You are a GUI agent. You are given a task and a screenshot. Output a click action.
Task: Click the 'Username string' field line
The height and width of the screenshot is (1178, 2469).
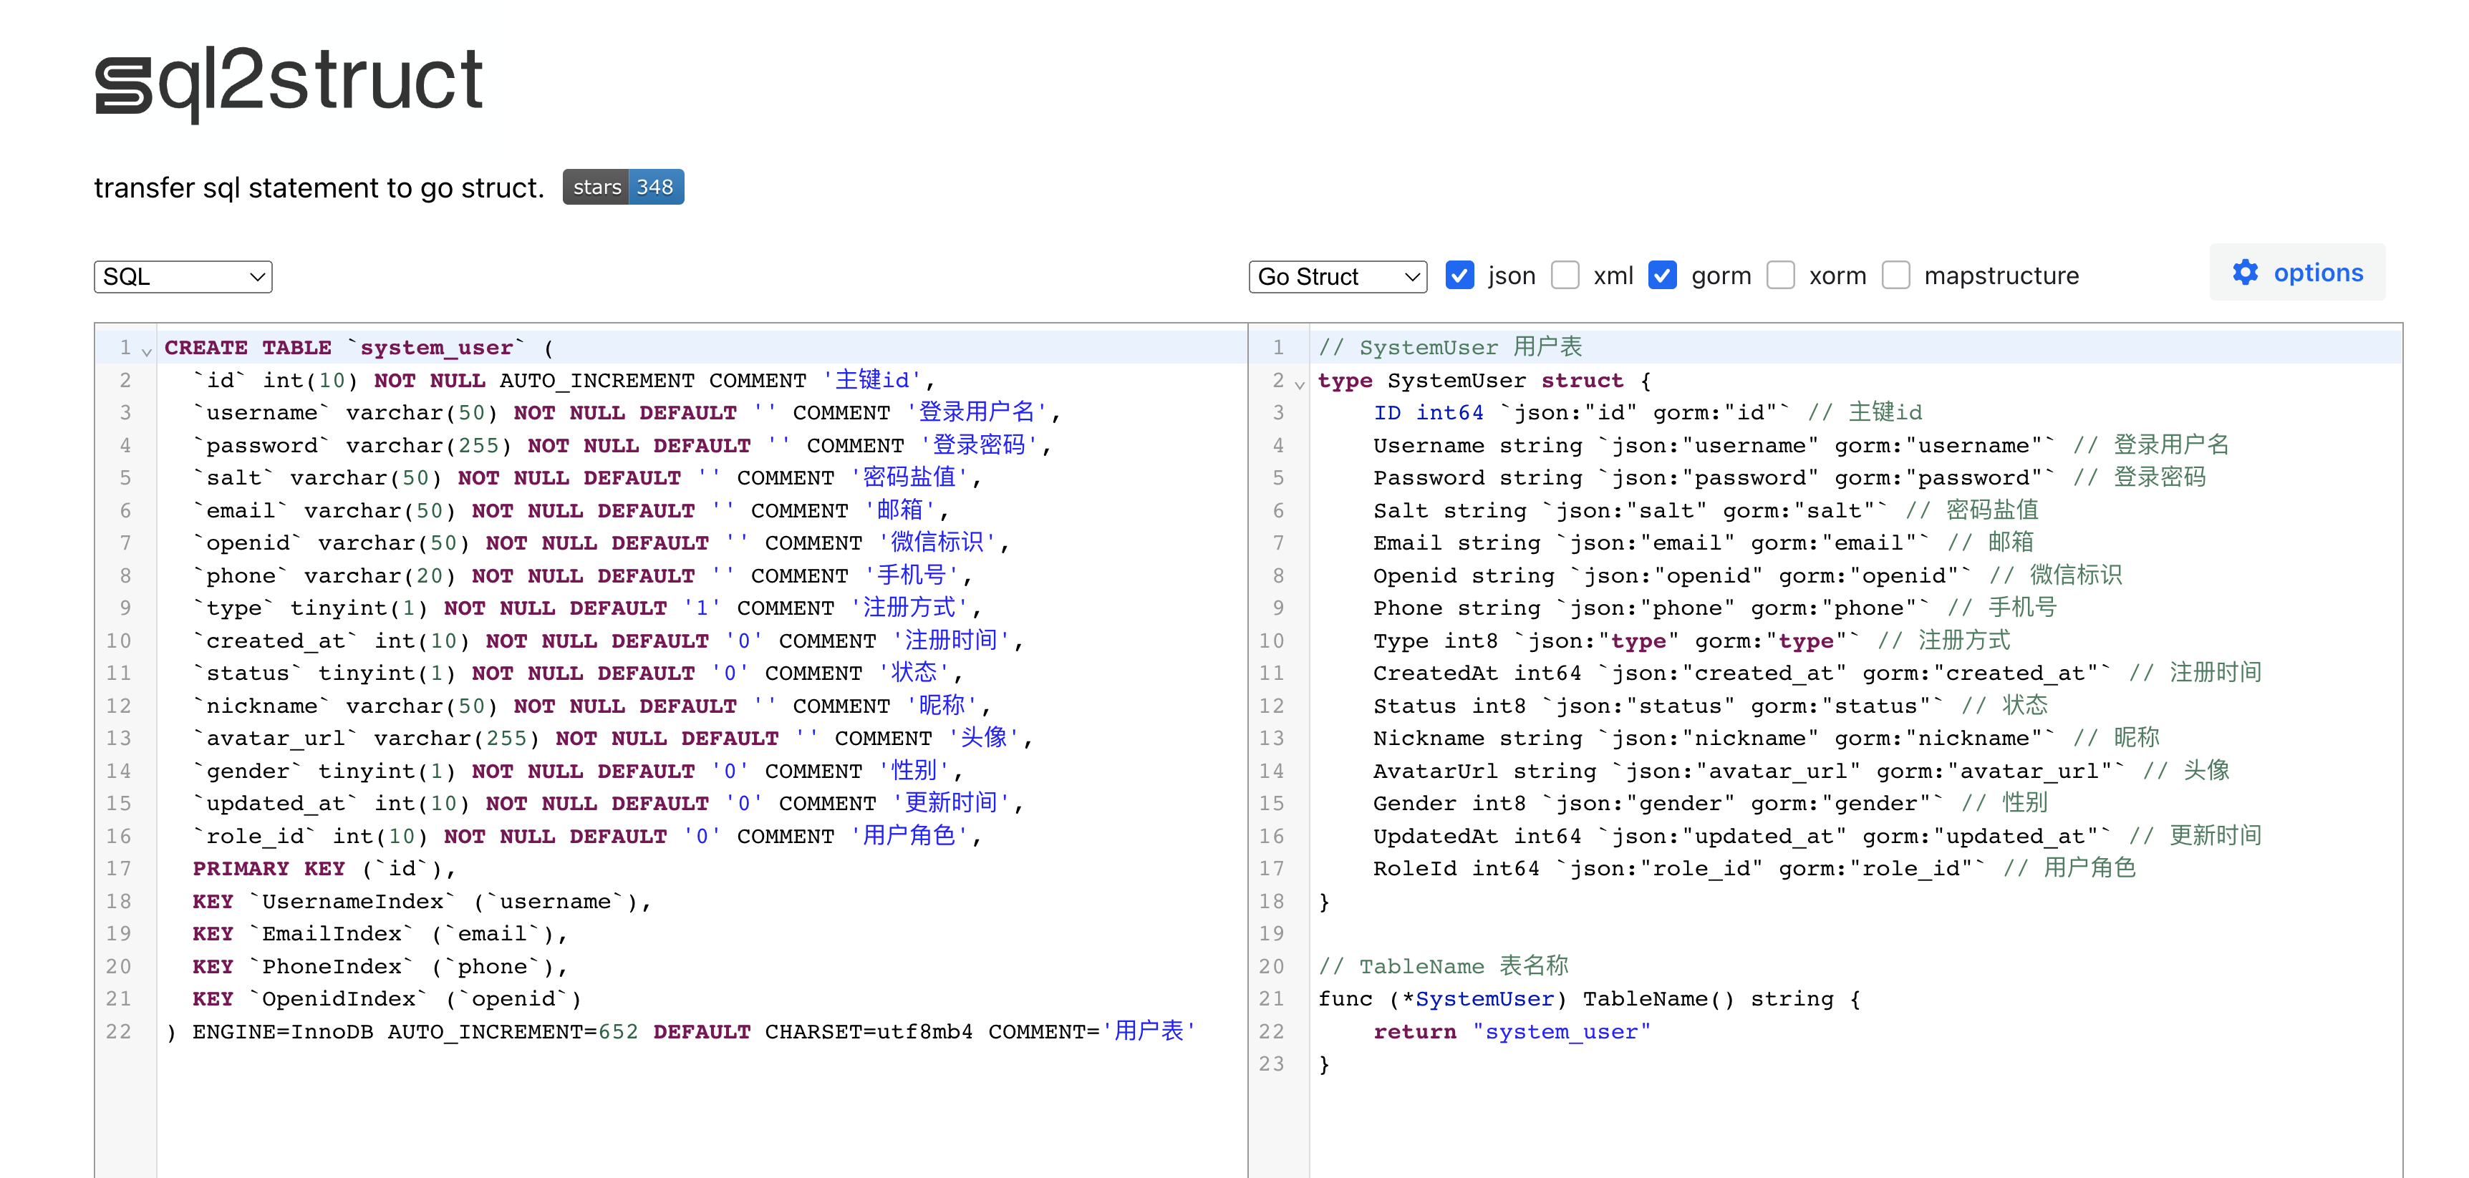[1801, 445]
